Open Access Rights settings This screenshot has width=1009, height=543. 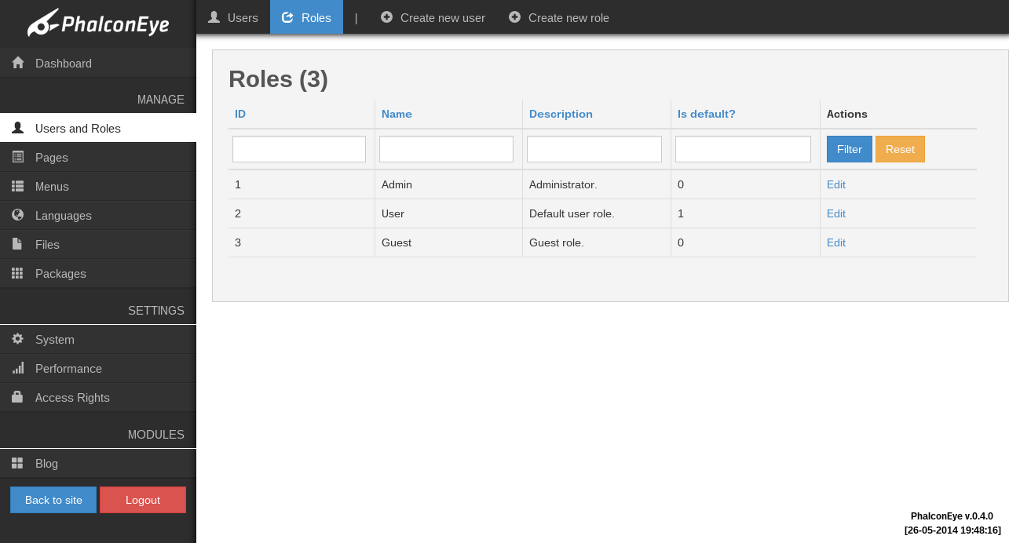(98, 397)
